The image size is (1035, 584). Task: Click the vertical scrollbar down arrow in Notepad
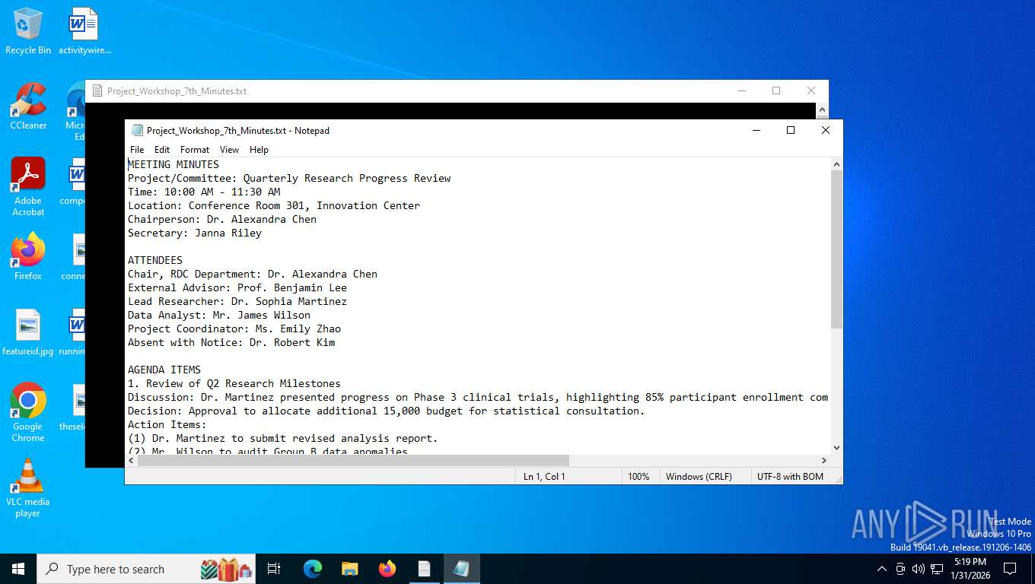click(x=836, y=448)
